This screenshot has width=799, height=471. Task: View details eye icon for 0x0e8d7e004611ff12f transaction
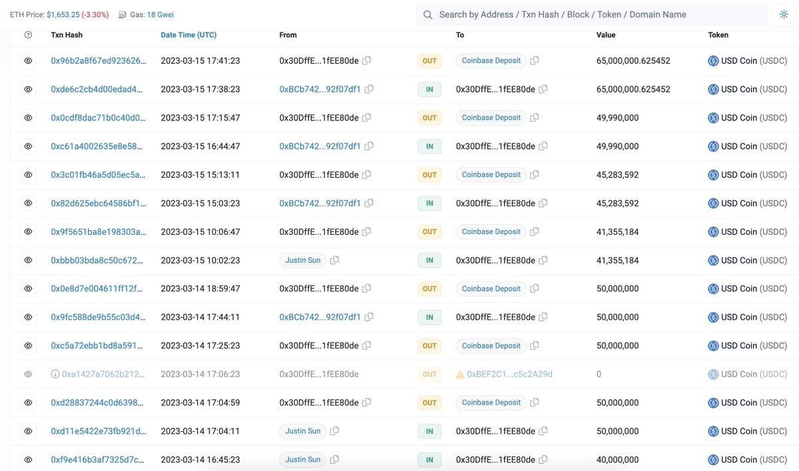tap(28, 289)
